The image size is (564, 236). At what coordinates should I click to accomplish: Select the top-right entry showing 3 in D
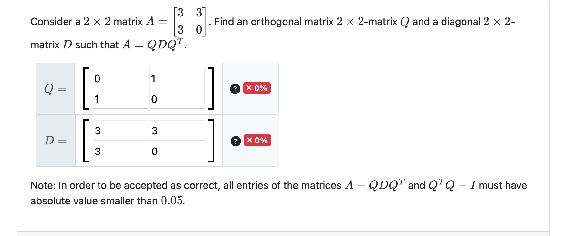pos(177,130)
